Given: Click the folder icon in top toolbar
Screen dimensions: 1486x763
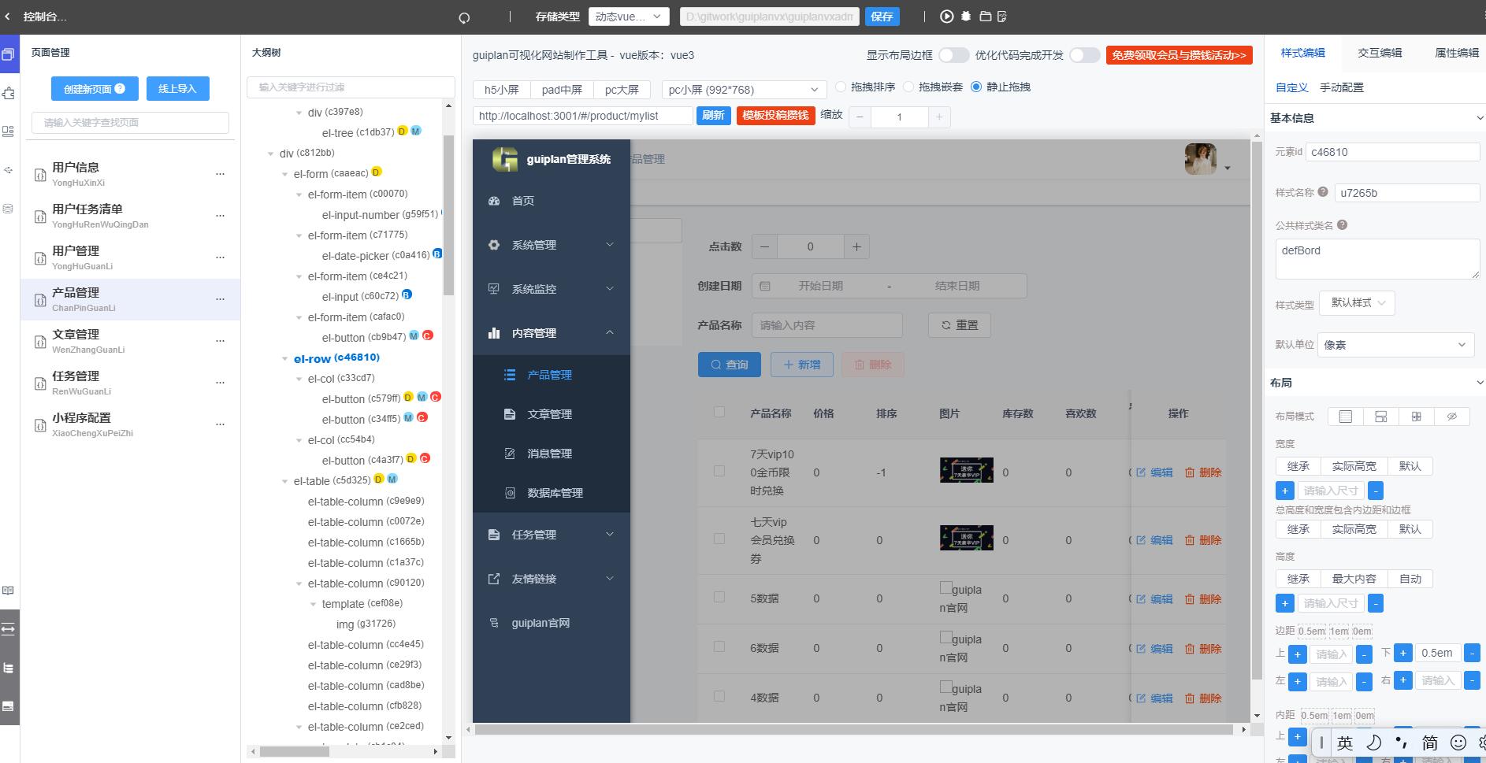Looking at the screenshot, I should point(985,17).
